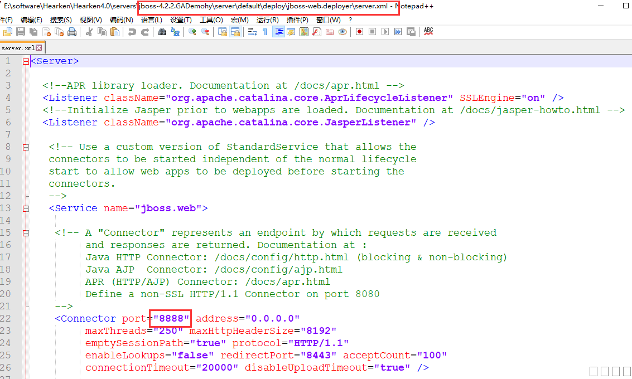Collapse the Service fold marker on line 13
The width and height of the screenshot is (632, 379).
tap(26, 208)
